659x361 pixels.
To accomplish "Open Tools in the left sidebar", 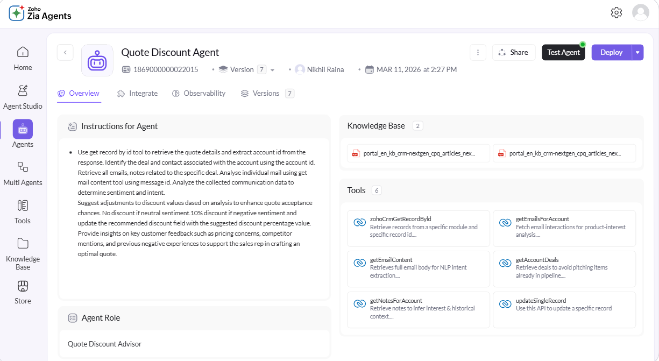I will [23, 211].
